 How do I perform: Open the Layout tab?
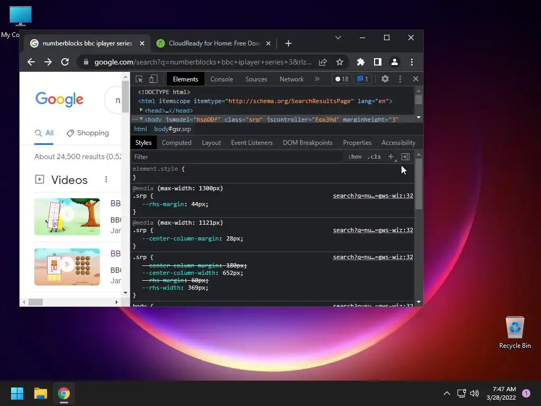[x=211, y=143]
